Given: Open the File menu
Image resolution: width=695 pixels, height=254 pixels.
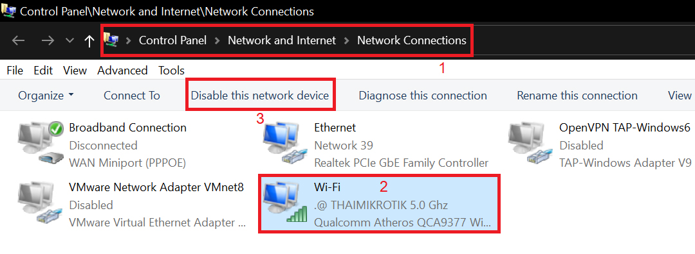Looking at the screenshot, I should (15, 71).
